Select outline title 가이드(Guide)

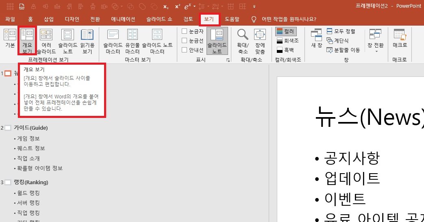pyautogui.click(x=31, y=128)
